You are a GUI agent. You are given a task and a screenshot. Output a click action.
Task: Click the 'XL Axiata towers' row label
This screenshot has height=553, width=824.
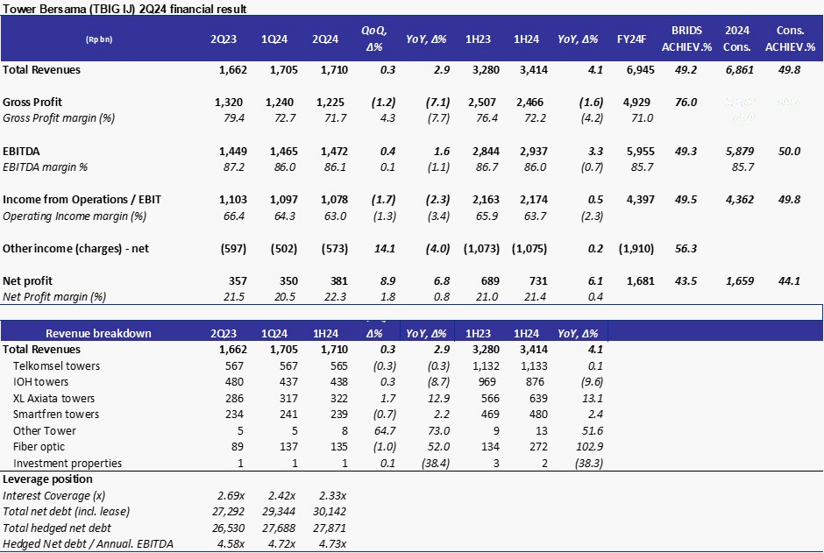tap(54, 399)
